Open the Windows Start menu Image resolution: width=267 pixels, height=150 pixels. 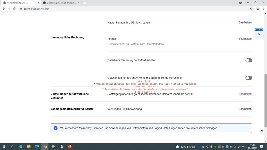pyautogui.click(x=4, y=147)
